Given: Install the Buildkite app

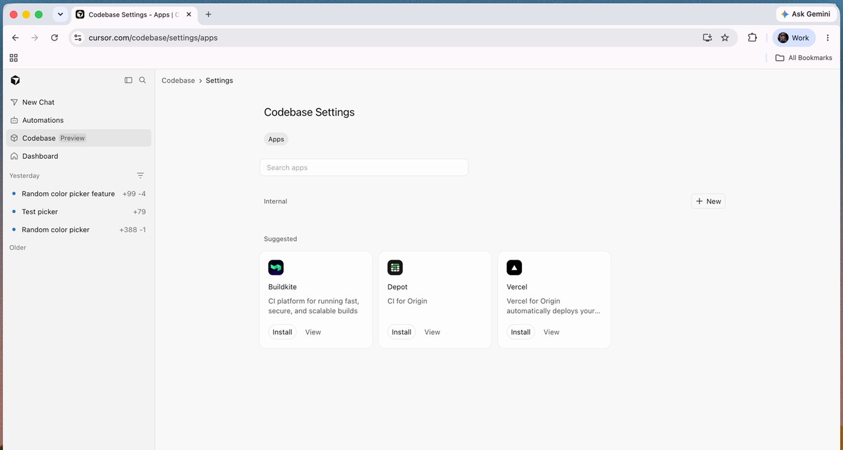Looking at the screenshot, I should (x=282, y=332).
